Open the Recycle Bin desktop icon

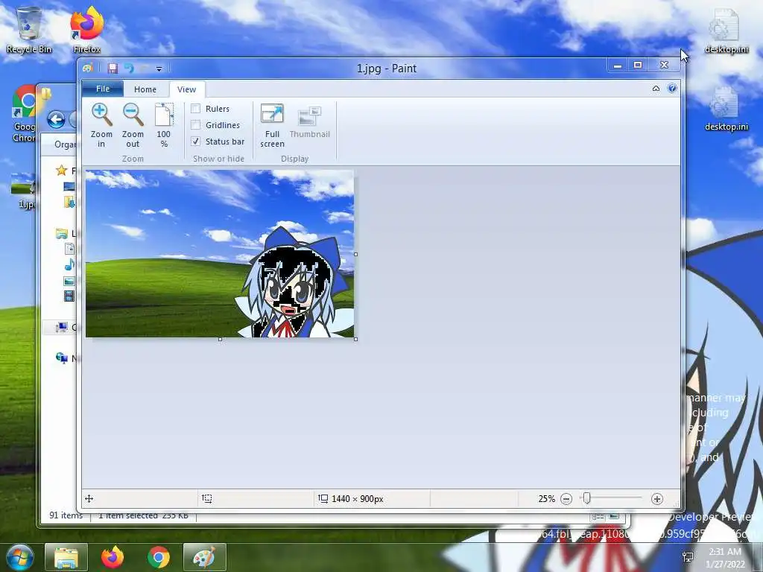pyautogui.click(x=29, y=30)
